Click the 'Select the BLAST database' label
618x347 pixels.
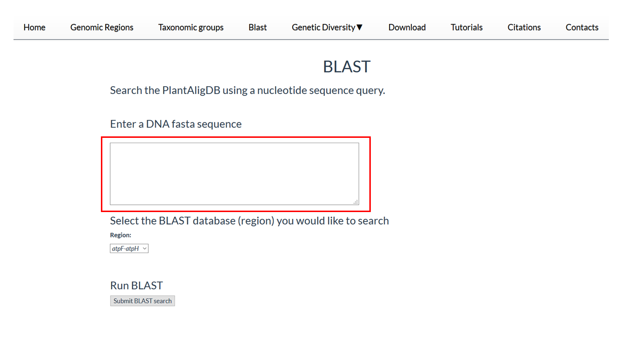(x=249, y=221)
